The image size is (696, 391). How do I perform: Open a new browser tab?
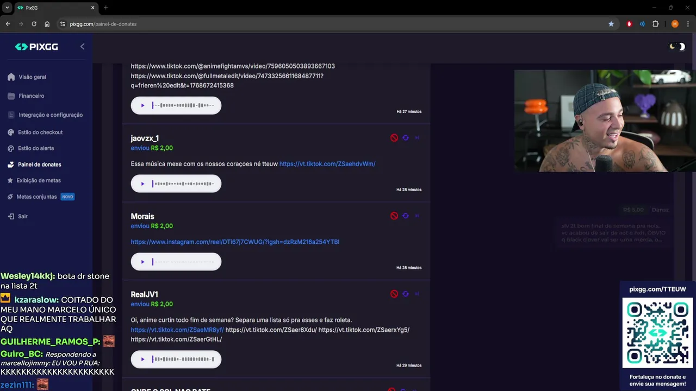(x=105, y=8)
